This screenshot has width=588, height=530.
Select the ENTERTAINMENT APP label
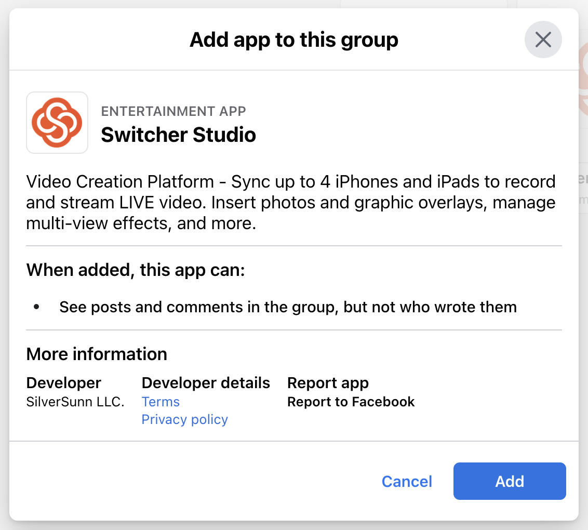tap(173, 111)
